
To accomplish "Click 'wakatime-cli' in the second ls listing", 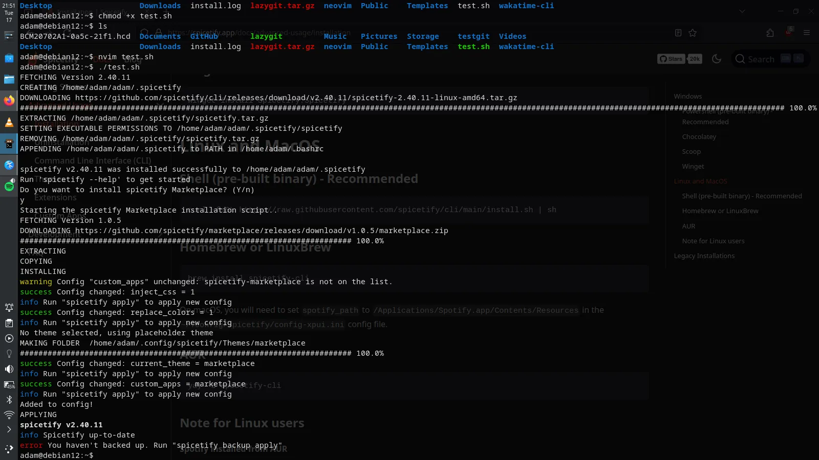I will coord(526,47).
